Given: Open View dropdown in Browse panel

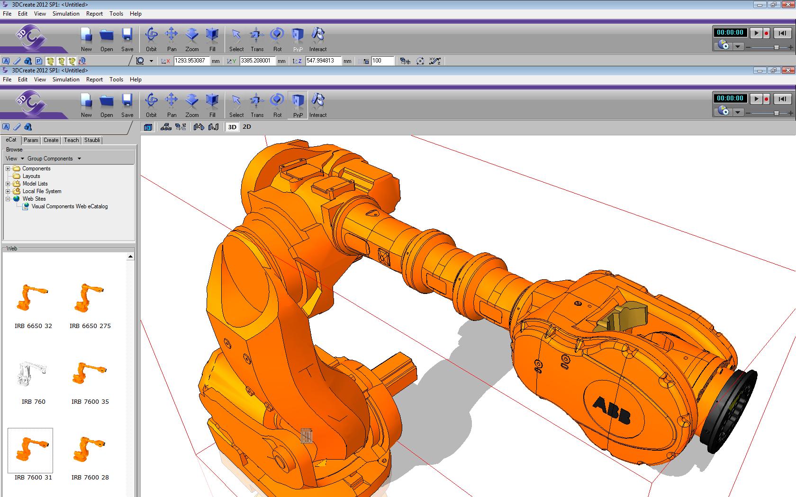Looking at the screenshot, I should 15,159.
